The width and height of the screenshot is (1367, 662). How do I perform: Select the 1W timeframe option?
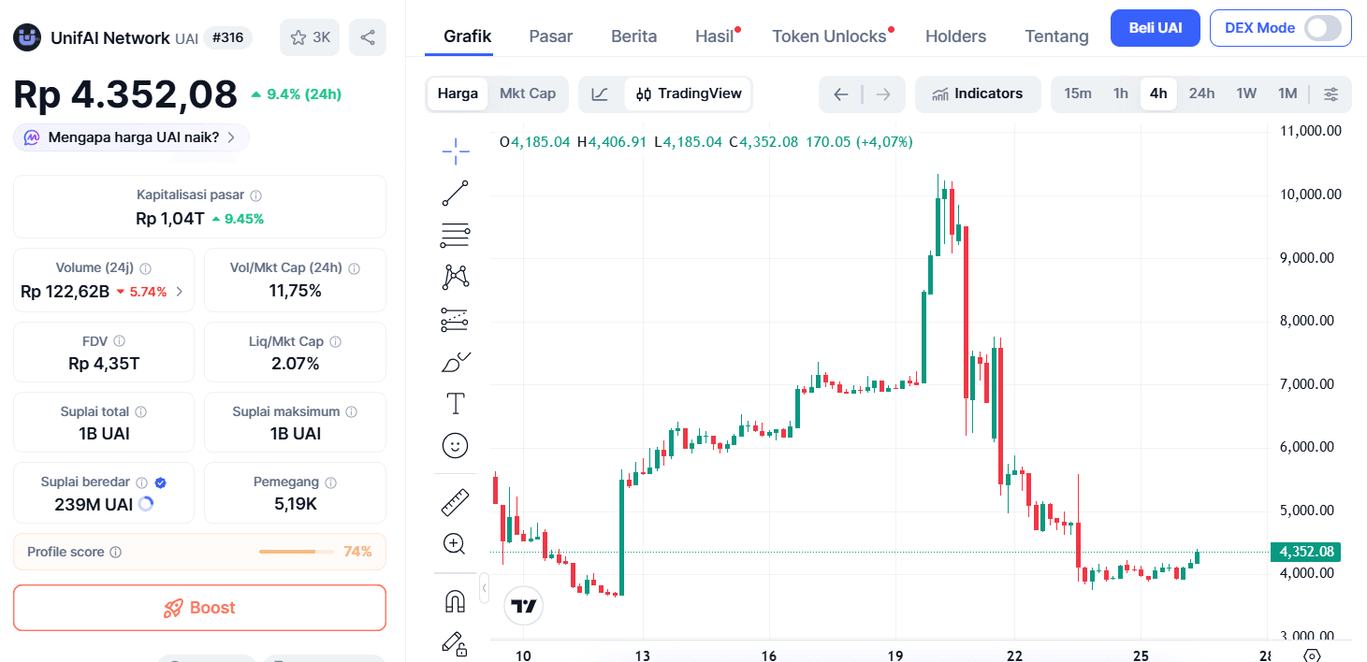[1245, 94]
